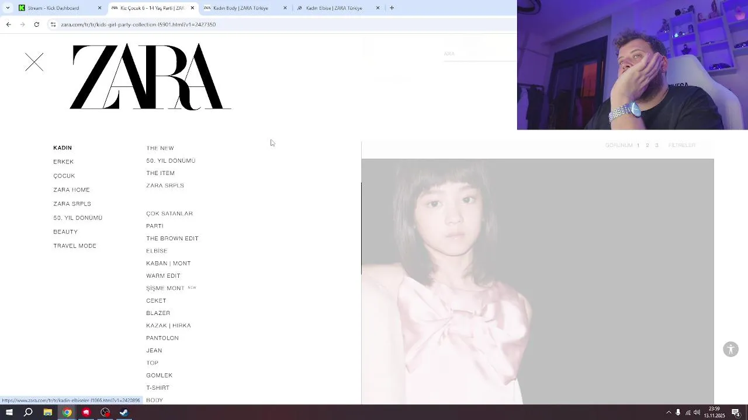Viewport: 748px width, 420px height.
Task: Close the Kadın Elbise tab
Action: [378, 8]
